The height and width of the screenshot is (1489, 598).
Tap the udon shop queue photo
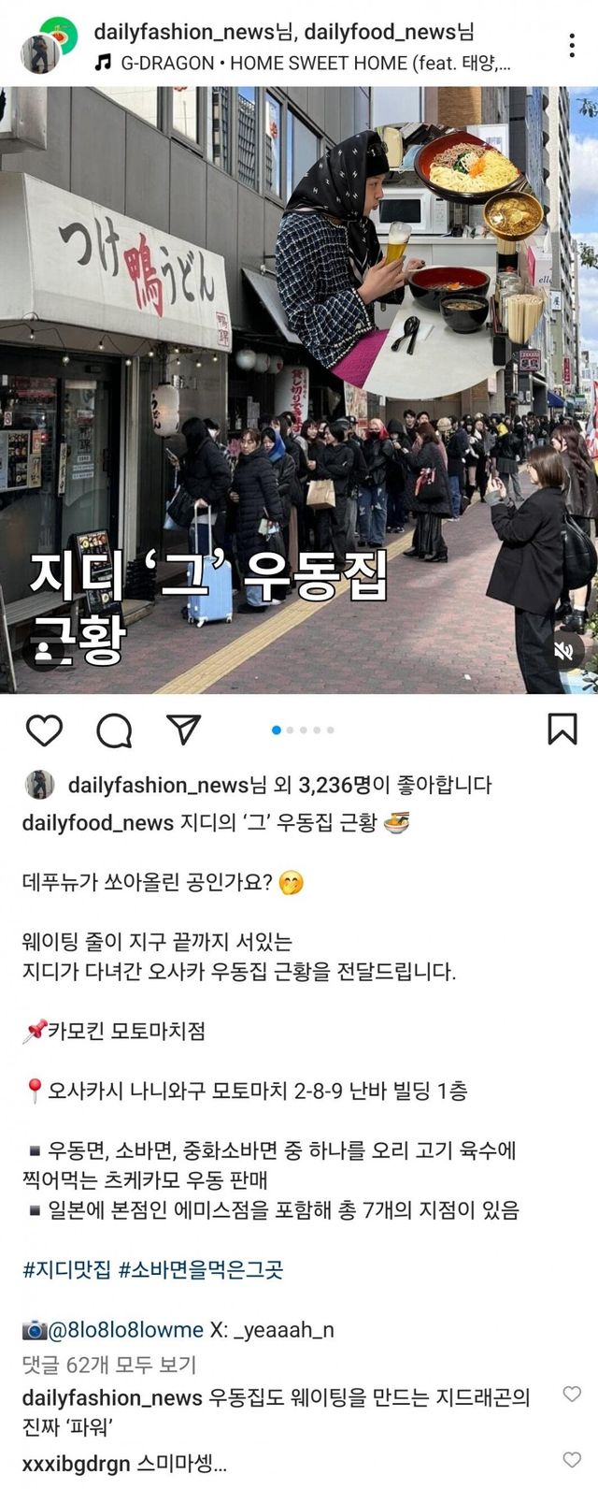(299, 390)
